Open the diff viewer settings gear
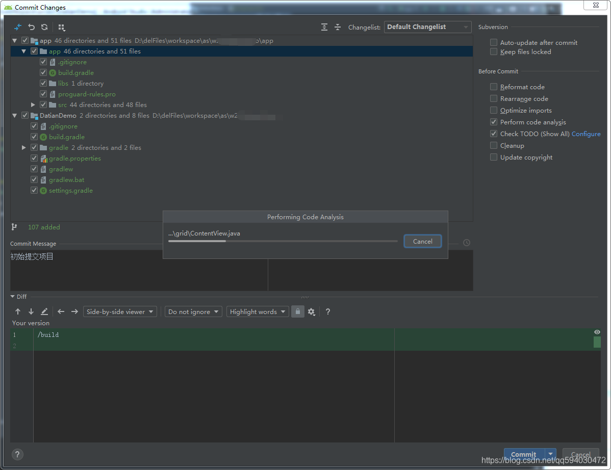 pos(312,311)
